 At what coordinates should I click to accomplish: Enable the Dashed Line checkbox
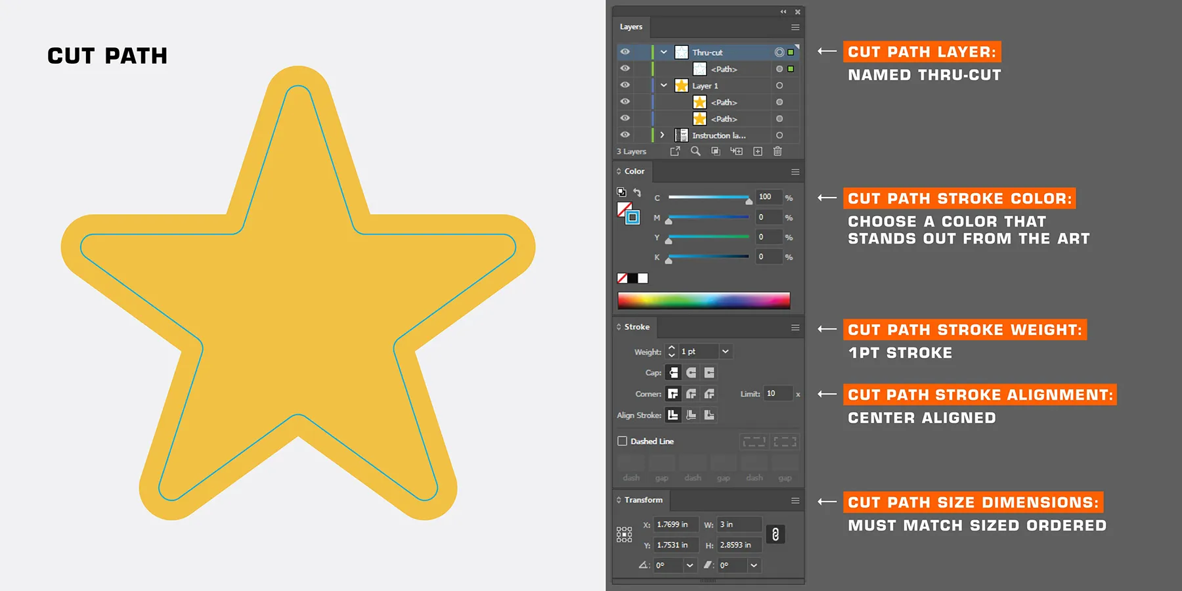tap(622, 441)
